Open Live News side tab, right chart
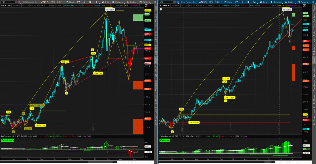The image size is (316, 164). tap(314, 121)
